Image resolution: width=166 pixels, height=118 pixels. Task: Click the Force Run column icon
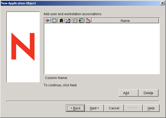(48, 21)
